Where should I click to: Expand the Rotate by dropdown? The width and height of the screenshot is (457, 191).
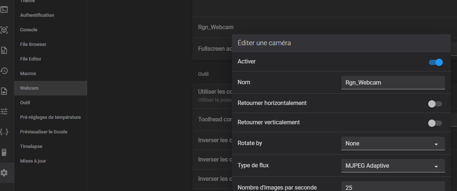coord(393,144)
